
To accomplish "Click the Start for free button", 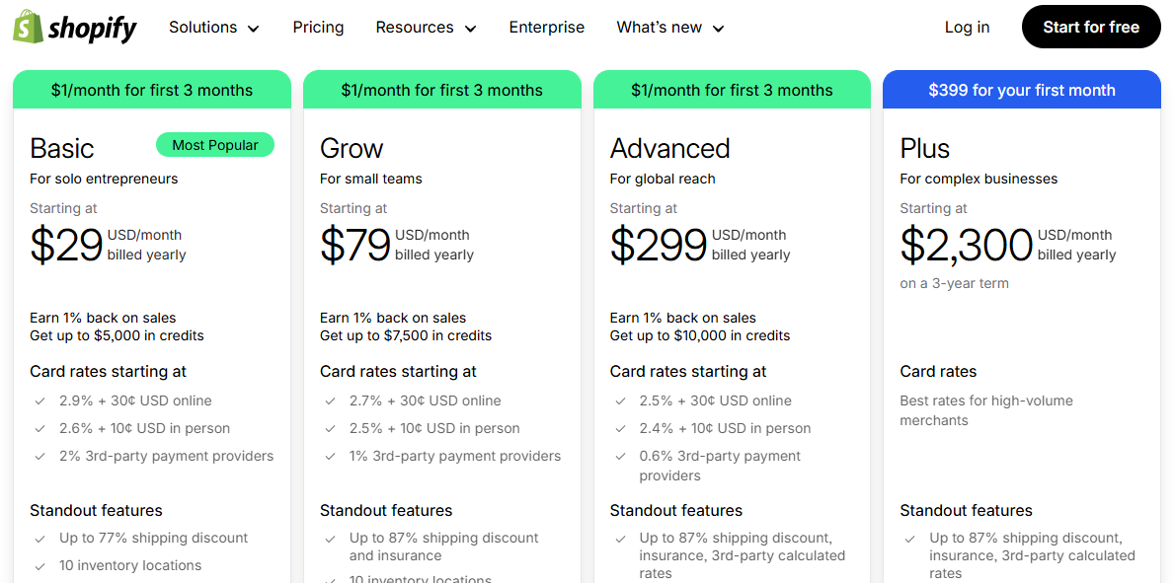I will (x=1090, y=27).
